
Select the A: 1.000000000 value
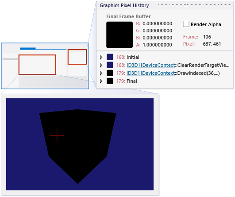[158, 45]
